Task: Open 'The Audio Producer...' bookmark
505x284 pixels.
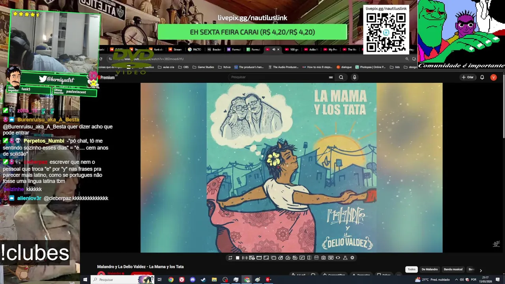Action: [283, 67]
